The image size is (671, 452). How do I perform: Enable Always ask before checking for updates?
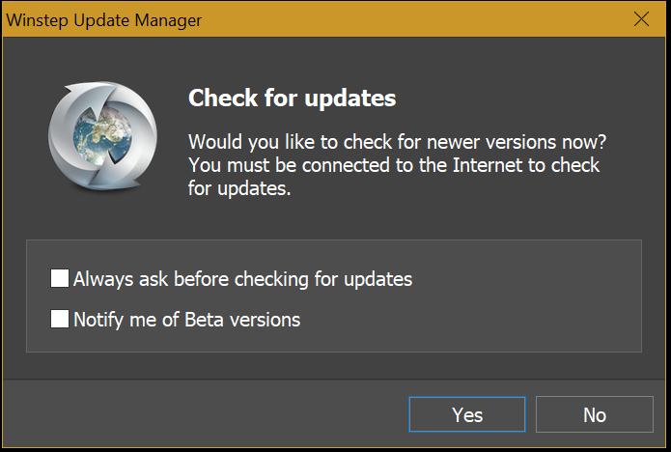(60, 278)
